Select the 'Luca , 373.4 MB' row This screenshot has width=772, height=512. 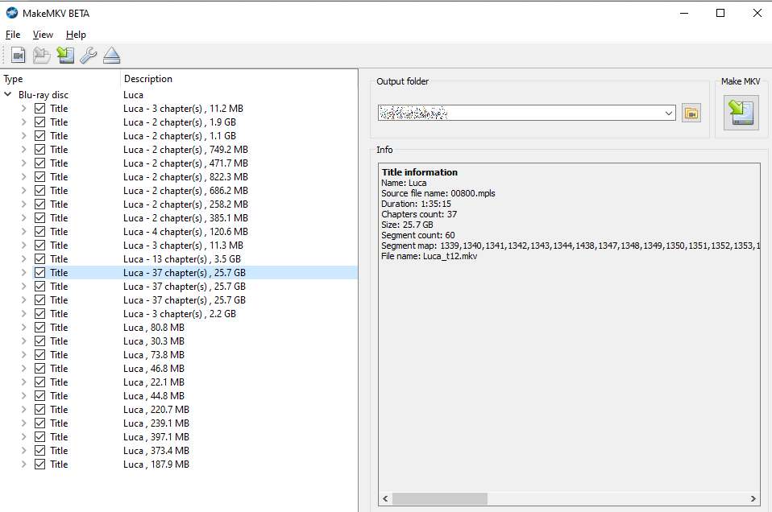point(156,451)
